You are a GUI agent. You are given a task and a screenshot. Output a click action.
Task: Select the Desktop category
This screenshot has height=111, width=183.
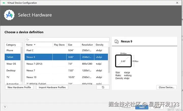coord(13,70)
